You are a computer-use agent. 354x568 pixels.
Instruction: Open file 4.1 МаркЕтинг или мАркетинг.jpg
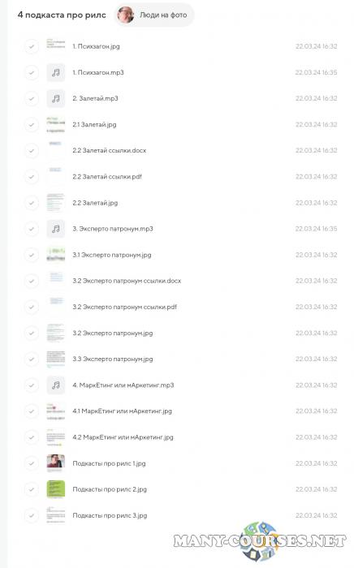pyautogui.click(x=122, y=411)
